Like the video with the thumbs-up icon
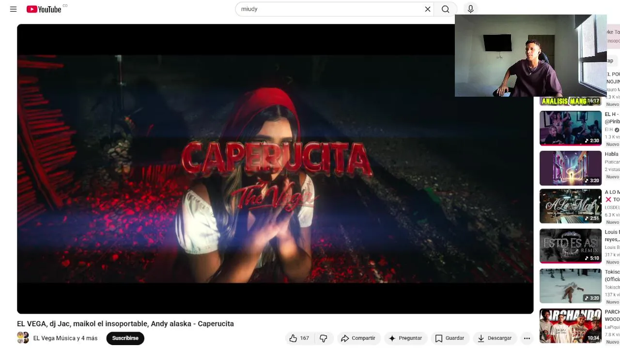 pos(299,338)
